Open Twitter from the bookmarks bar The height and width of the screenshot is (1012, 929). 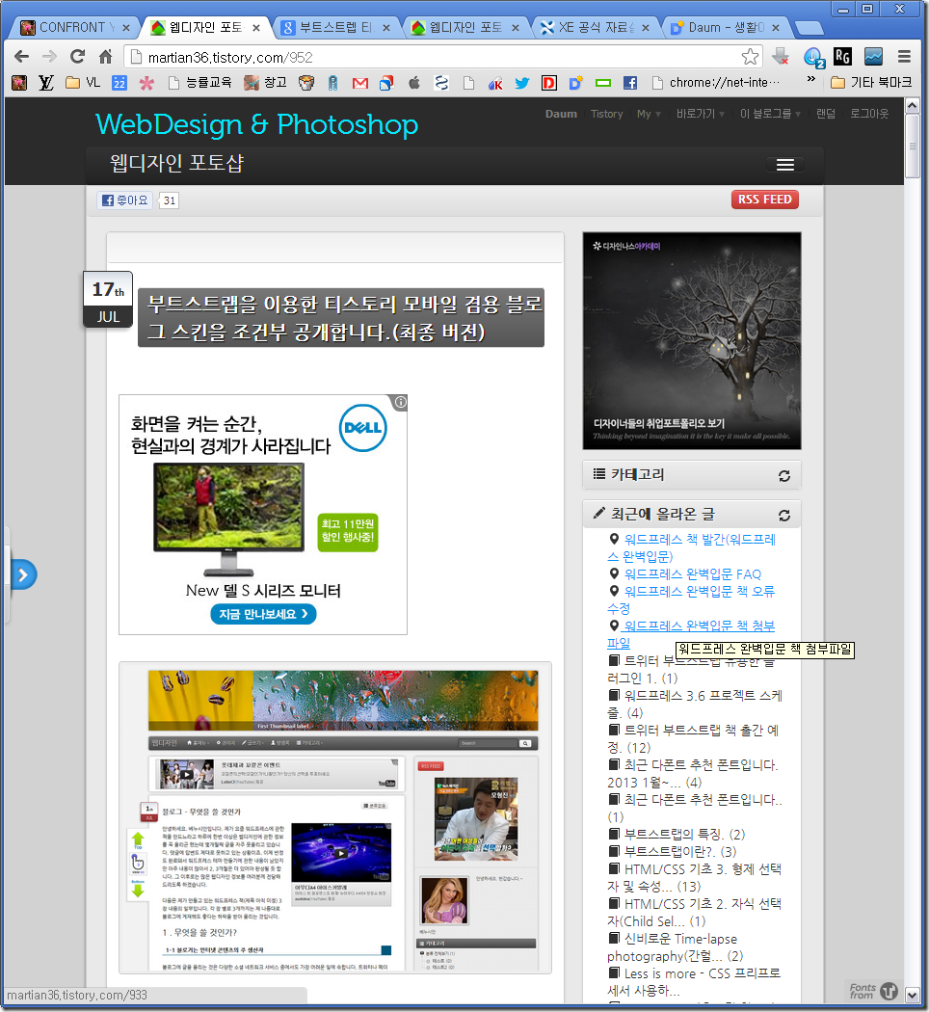tap(521, 84)
